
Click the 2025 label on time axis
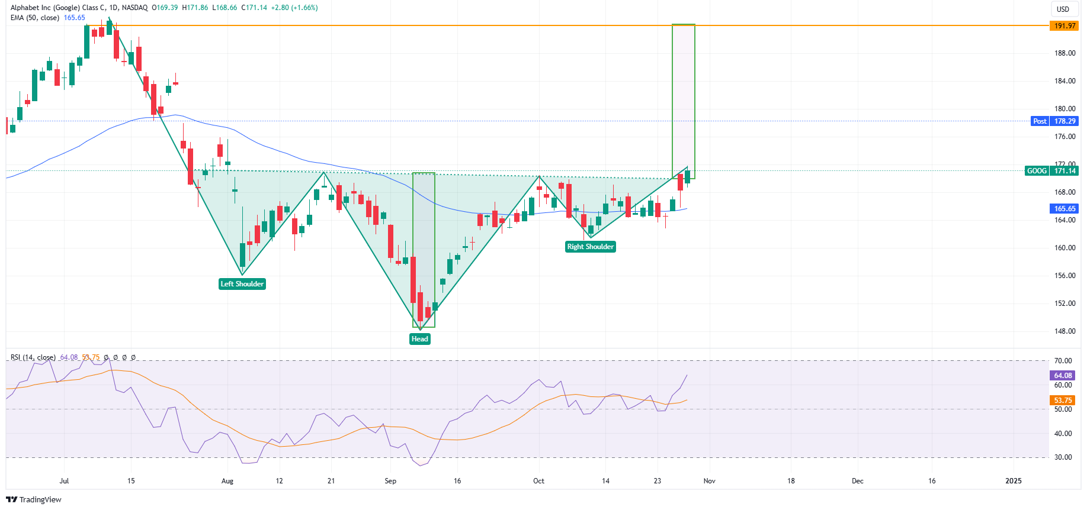click(x=1014, y=481)
